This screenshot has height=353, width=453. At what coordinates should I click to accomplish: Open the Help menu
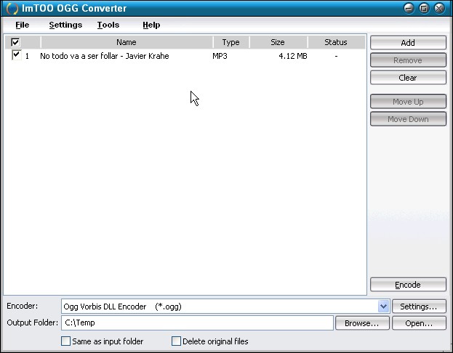tap(151, 25)
